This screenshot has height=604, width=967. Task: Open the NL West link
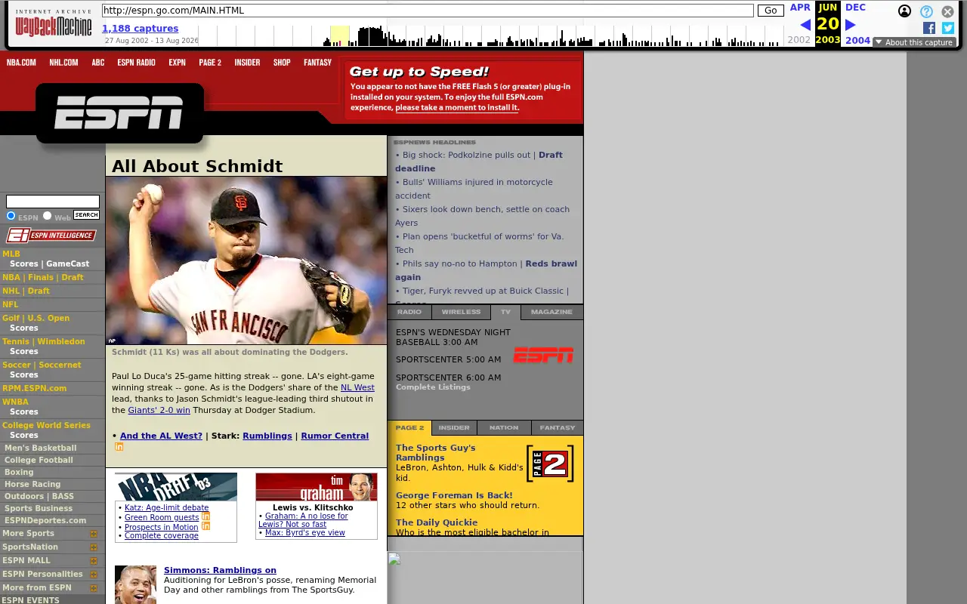[357, 387]
